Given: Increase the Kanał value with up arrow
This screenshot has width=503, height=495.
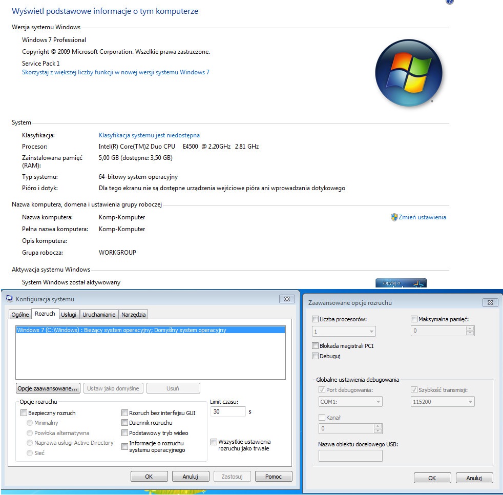Looking at the screenshot, I should [378, 426].
